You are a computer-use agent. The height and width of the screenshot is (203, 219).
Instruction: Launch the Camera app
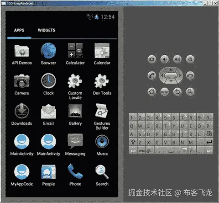tap(22, 85)
